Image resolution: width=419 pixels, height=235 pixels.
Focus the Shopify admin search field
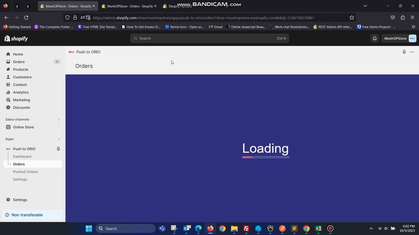[209, 38]
